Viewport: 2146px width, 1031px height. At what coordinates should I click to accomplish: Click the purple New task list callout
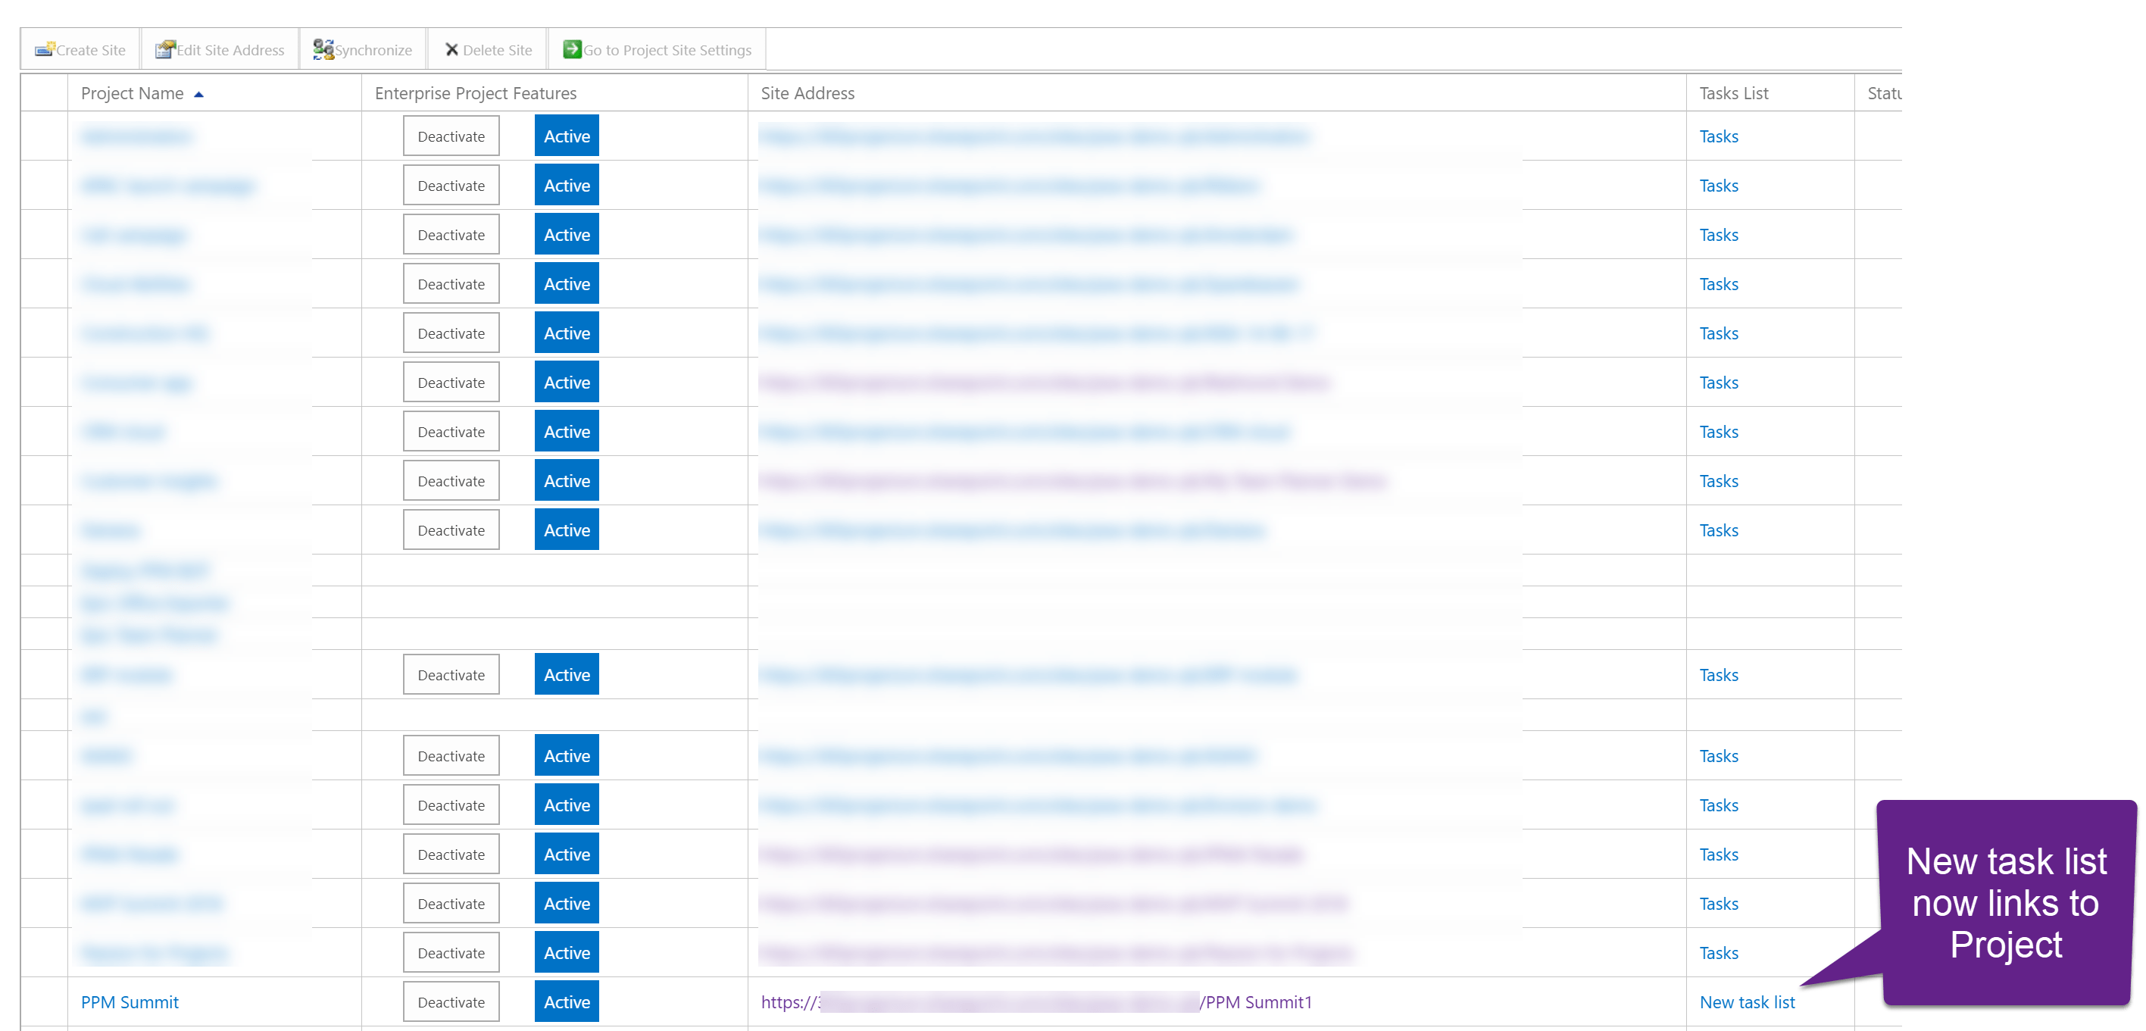coord(2005,902)
